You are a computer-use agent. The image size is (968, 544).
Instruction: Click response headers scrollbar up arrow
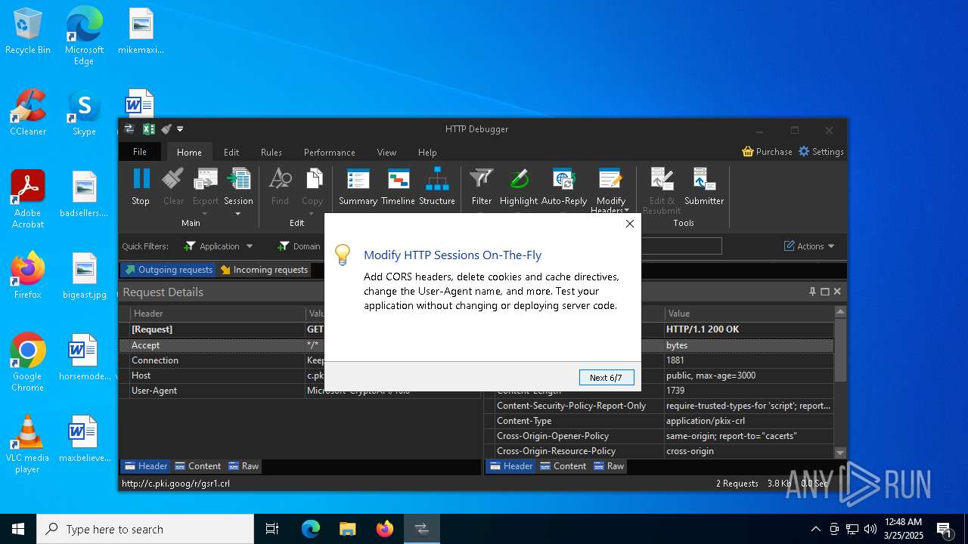[x=840, y=311]
